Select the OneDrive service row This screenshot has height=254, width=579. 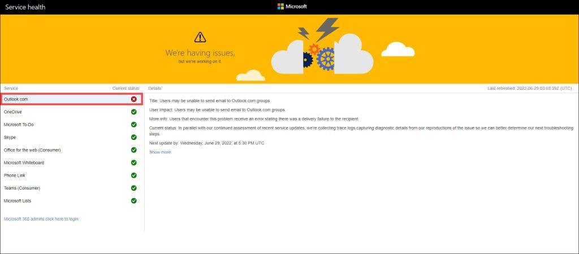(72, 112)
